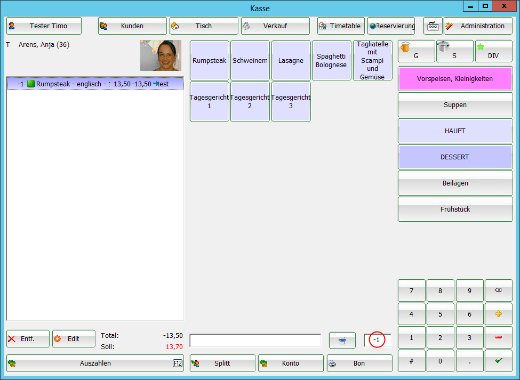Screen dimensions: 520x380
Task: Click numpad key 0
Action: click(441, 361)
